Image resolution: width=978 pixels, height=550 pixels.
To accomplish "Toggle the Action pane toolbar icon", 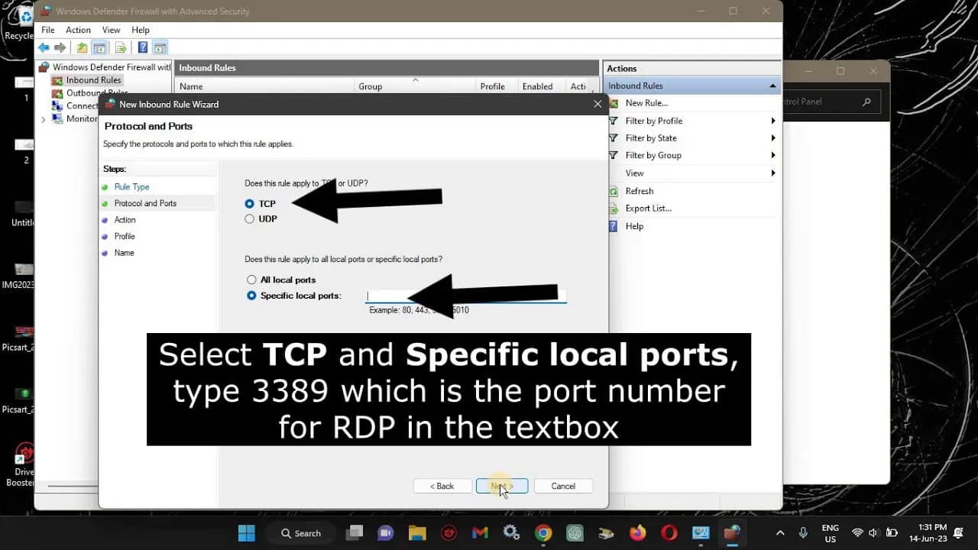I will coord(160,47).
